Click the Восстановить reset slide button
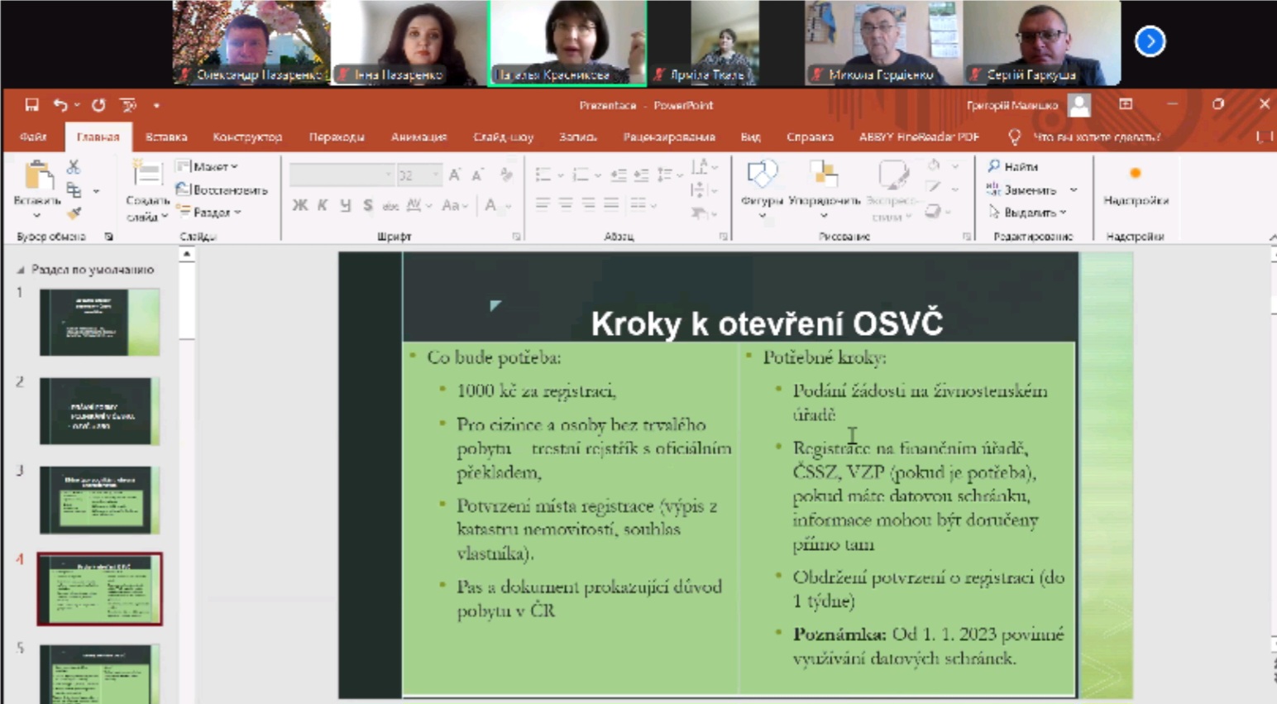1277x704 pixels. [222, 190]
